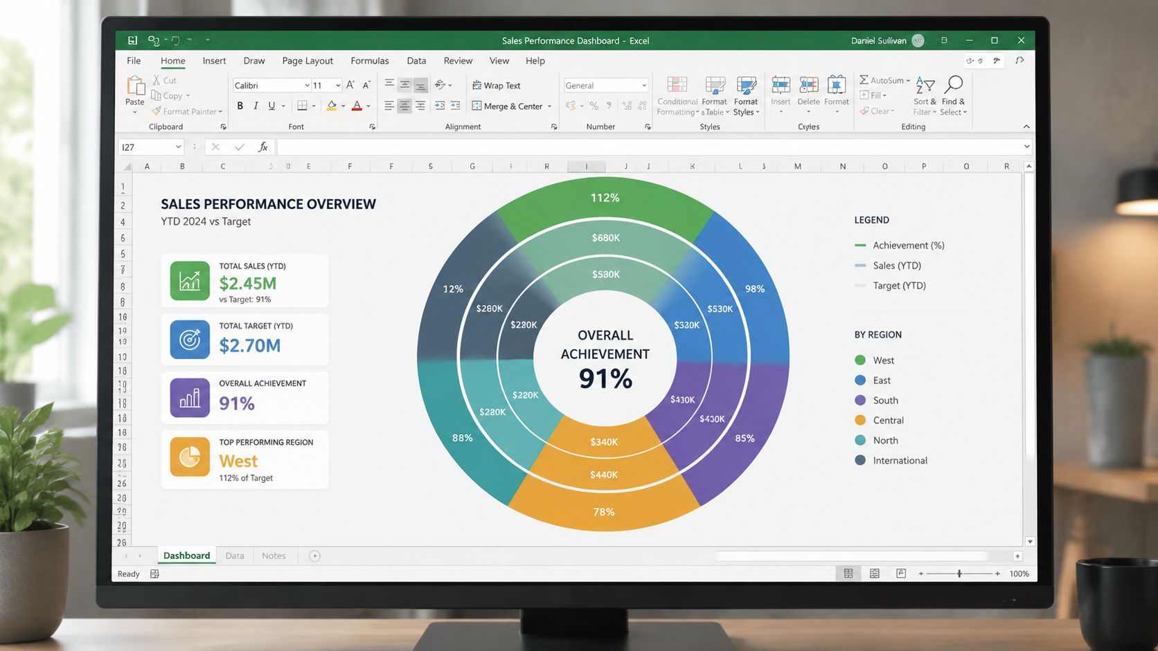Click the Fill button

click(x=873, y=95)
